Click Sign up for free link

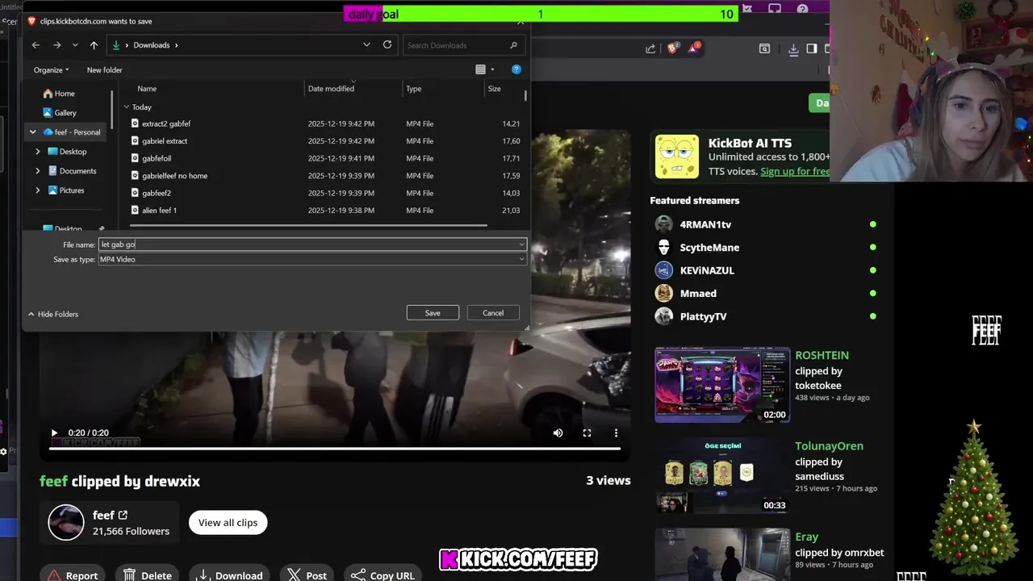pos(795,171)
